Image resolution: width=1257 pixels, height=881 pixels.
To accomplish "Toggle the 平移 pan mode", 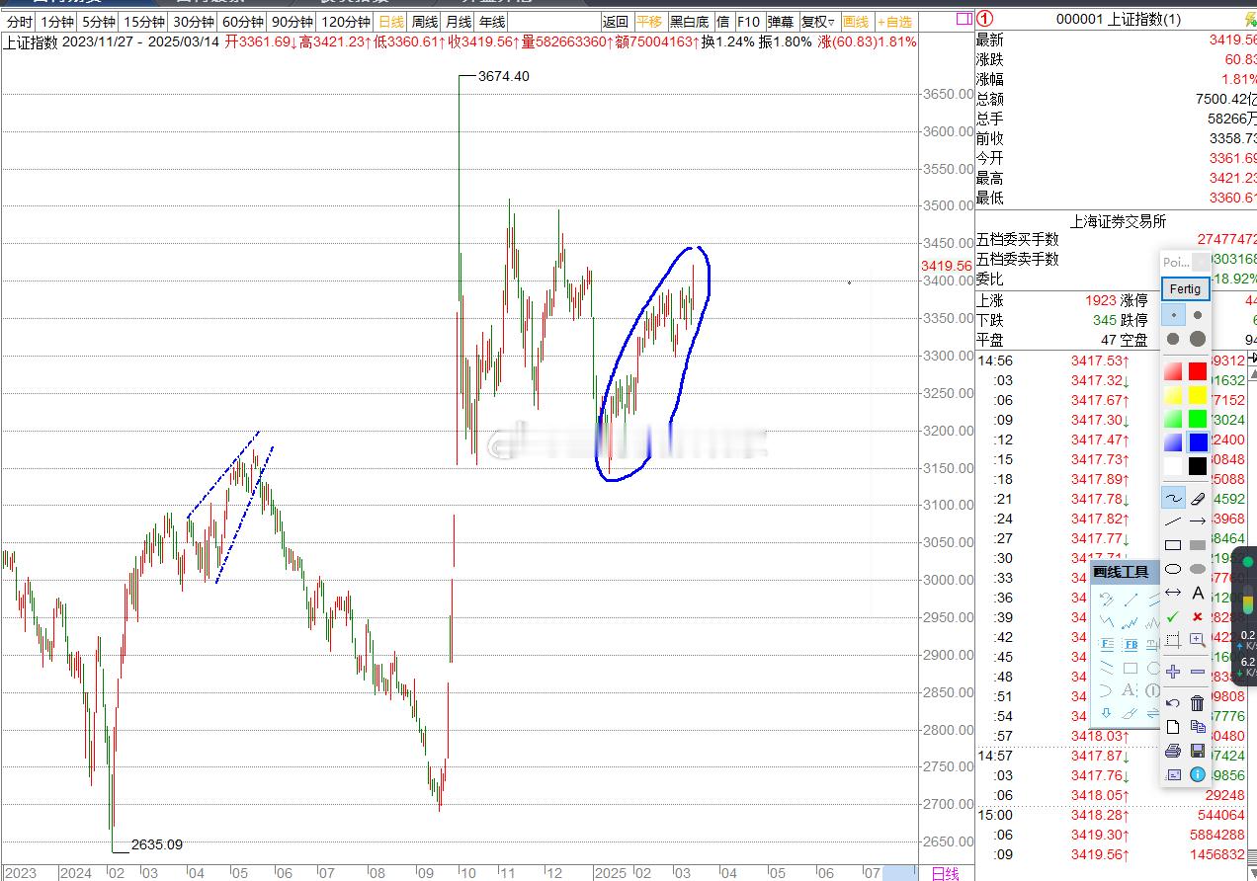I will (649, 22).
